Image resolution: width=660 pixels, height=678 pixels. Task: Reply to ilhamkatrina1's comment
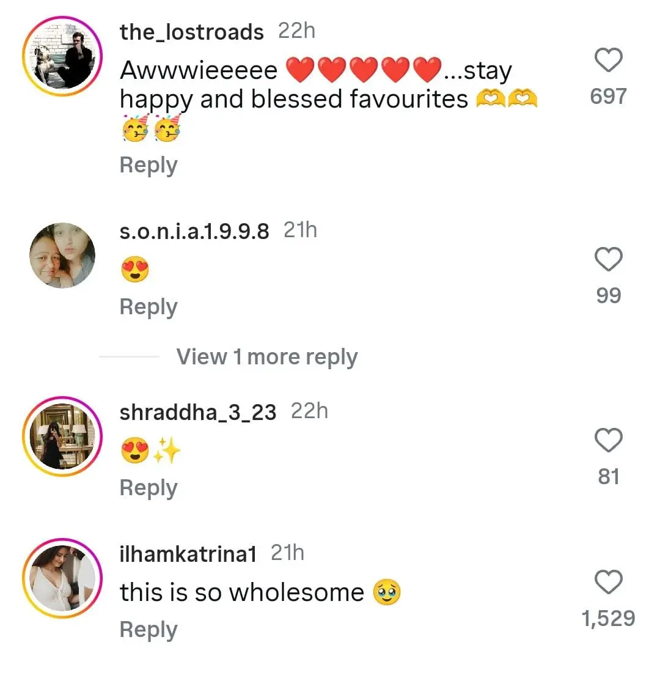[x=148, y=628]
